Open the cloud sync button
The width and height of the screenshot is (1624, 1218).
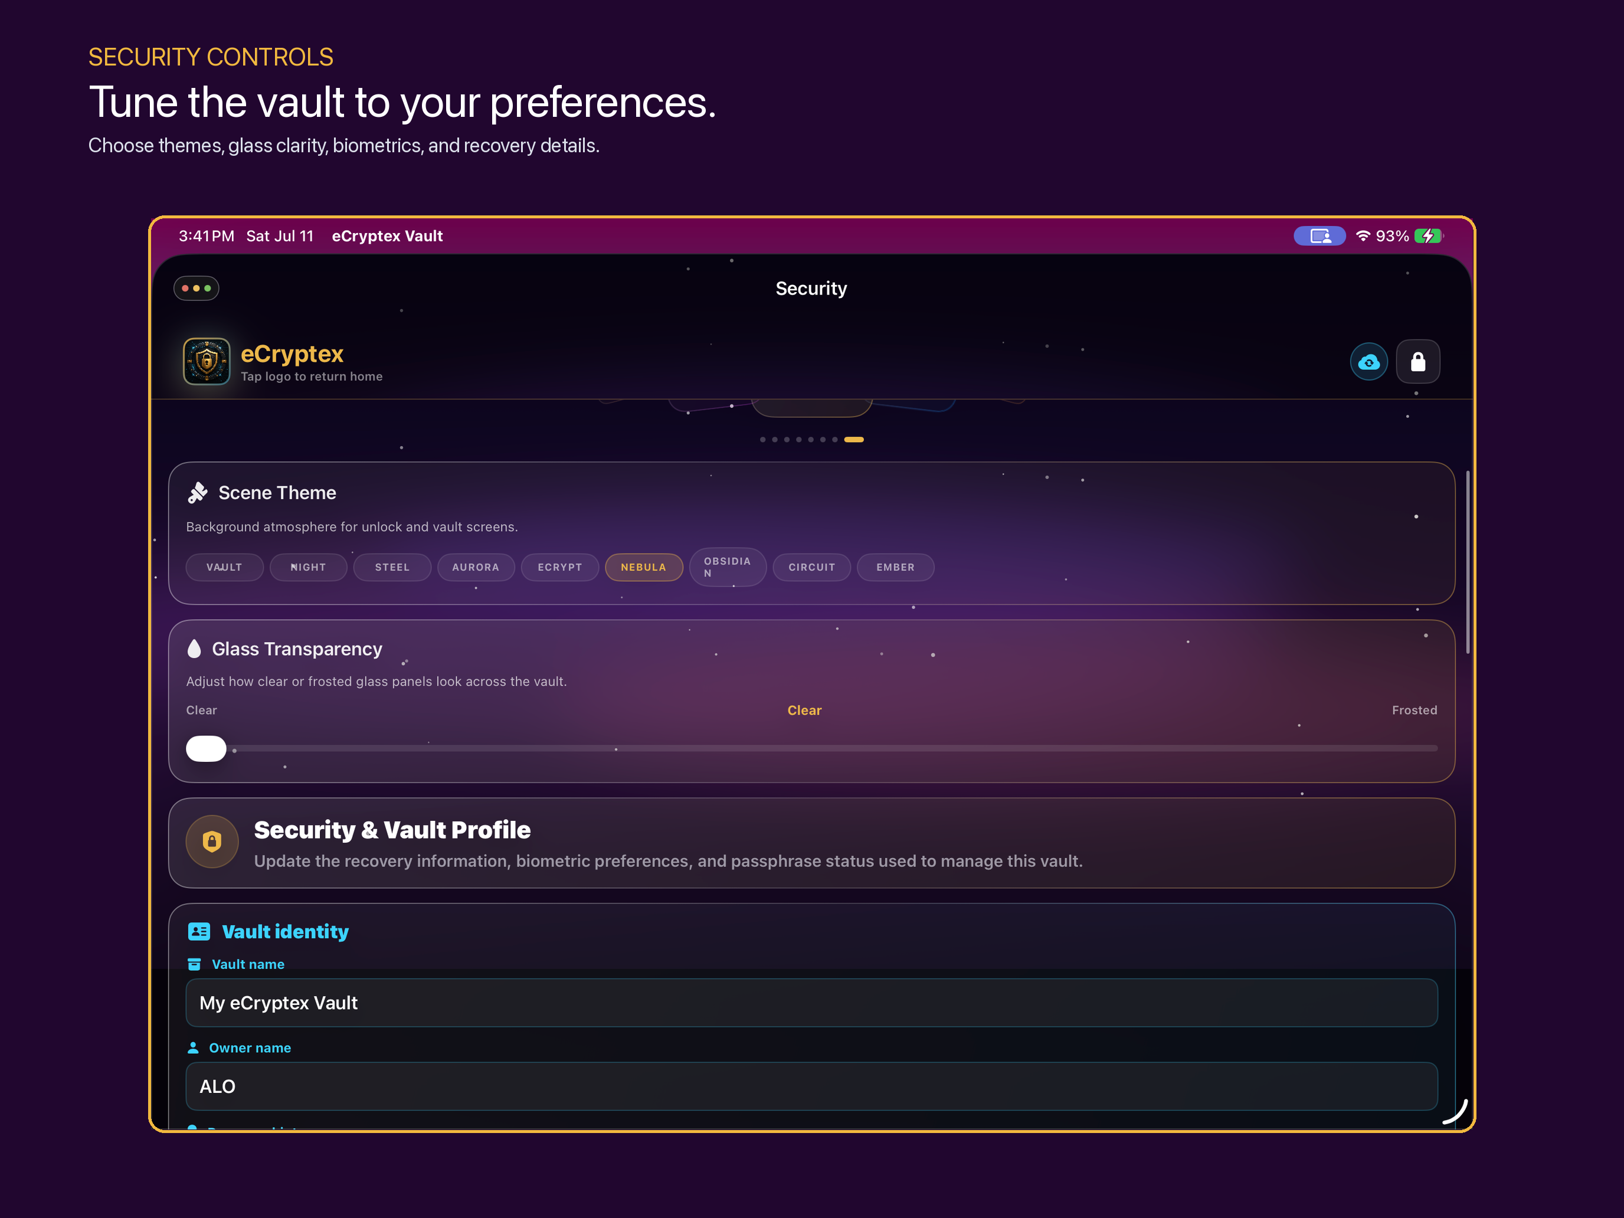pos(1368,362)
